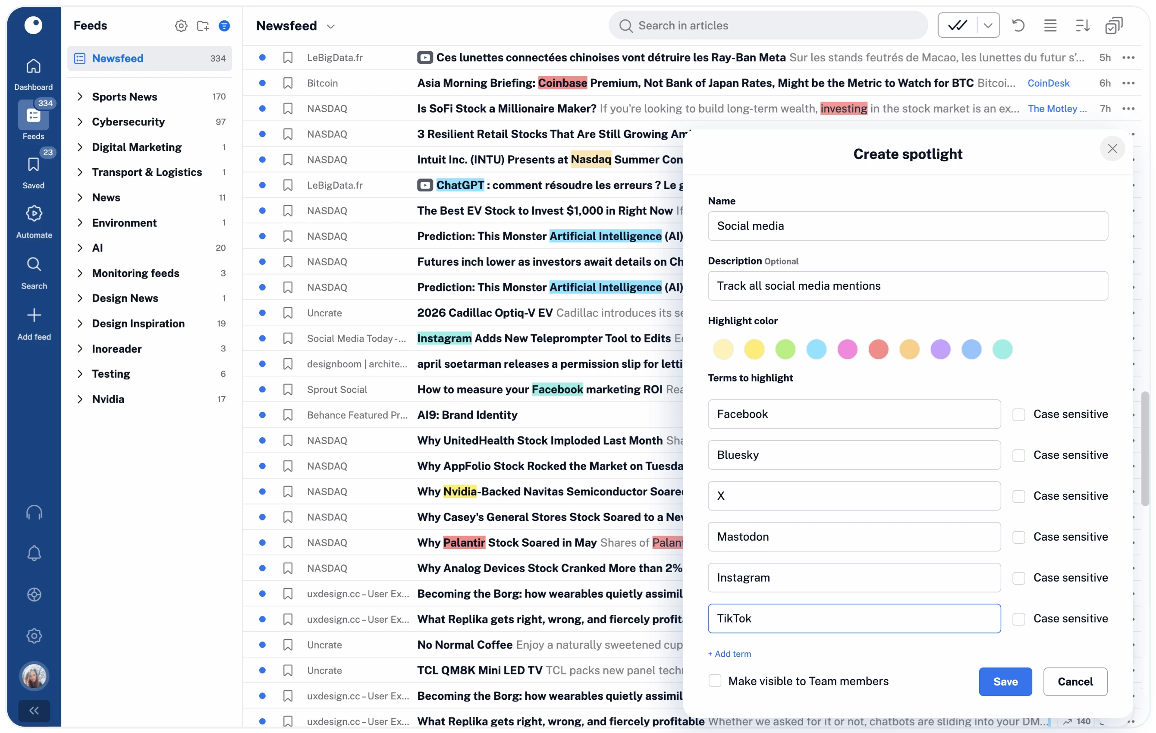
Task: Open the notifications bell
Action: pyautogui.click(x=34, y=553)
